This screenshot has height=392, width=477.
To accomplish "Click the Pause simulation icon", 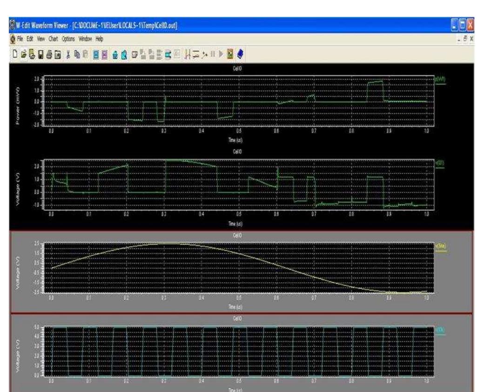I will click(213, 54).
